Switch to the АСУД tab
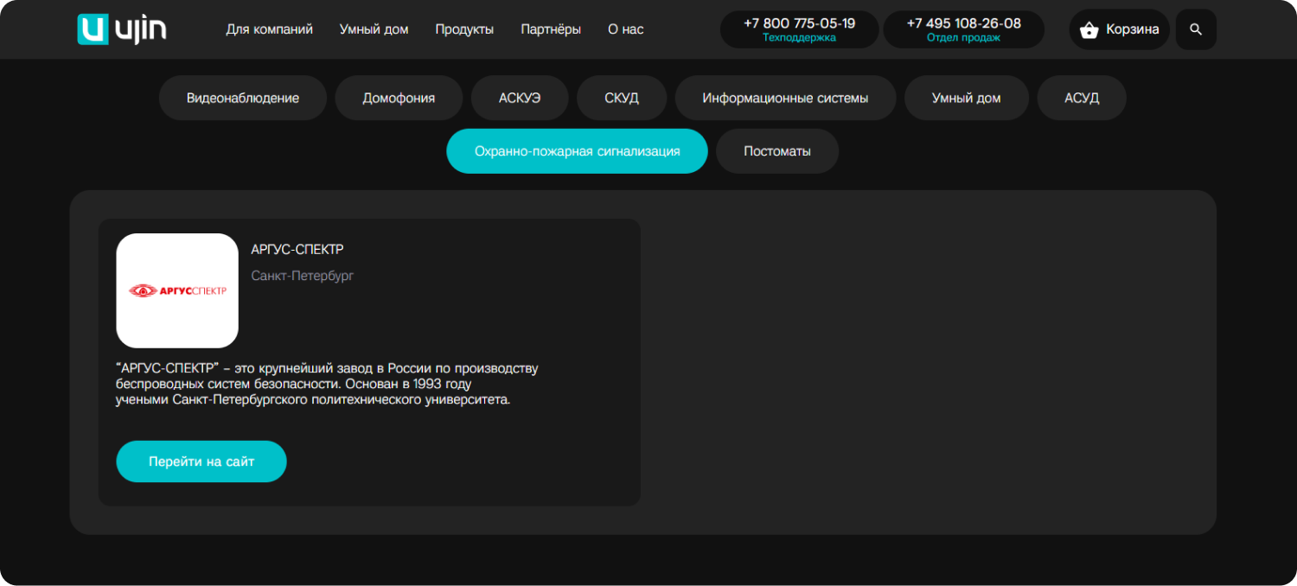Screen dimensions: 1297x586 [x=1082, y=98]
